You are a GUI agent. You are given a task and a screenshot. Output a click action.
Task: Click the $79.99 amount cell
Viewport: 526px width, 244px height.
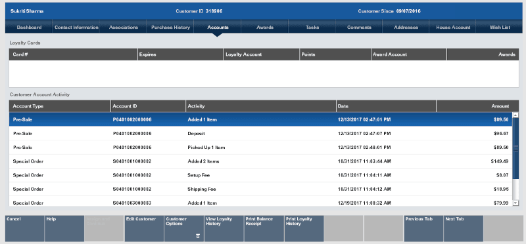(501, 203)
